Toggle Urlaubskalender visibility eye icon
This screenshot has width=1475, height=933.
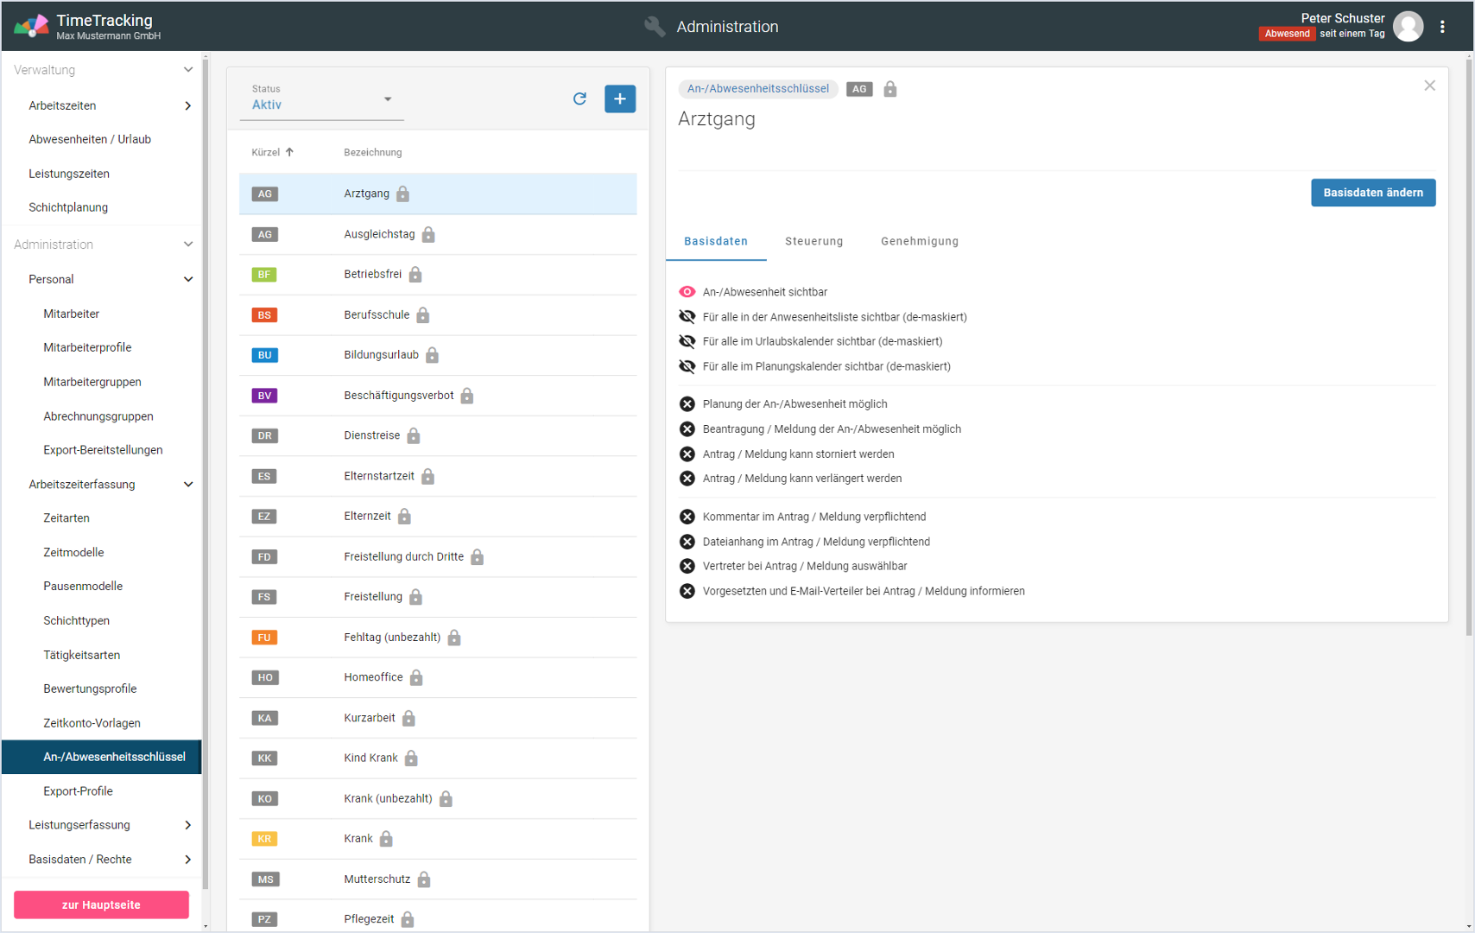(x=687, y=341)
